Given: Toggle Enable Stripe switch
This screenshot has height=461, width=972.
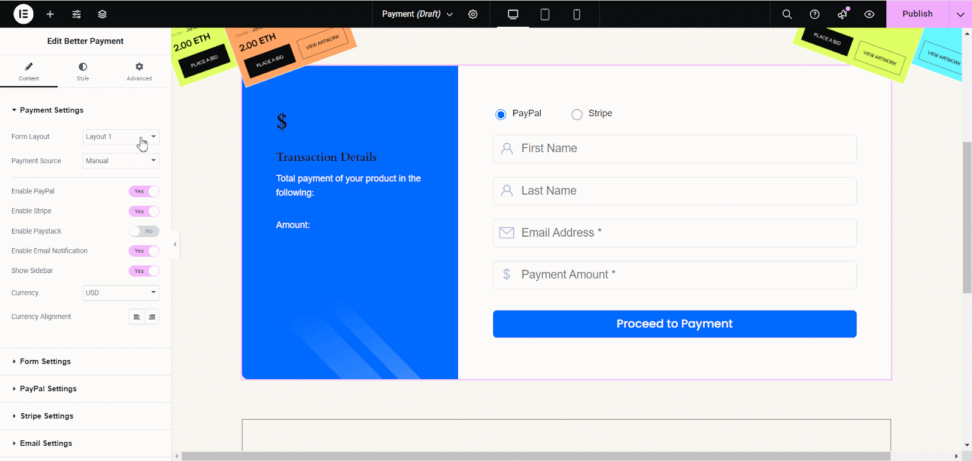Looking at the screenshot, I should (x=144, y=211).
